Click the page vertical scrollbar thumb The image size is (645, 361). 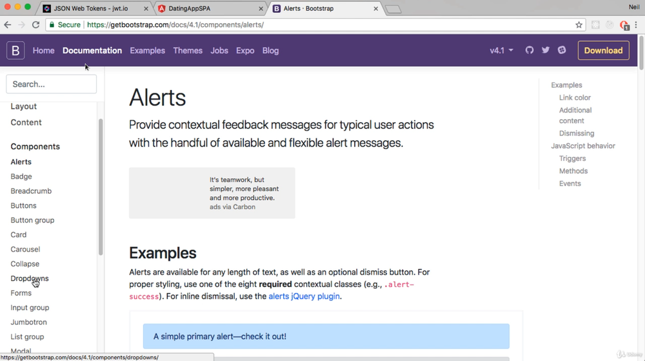tap(641, 52)
